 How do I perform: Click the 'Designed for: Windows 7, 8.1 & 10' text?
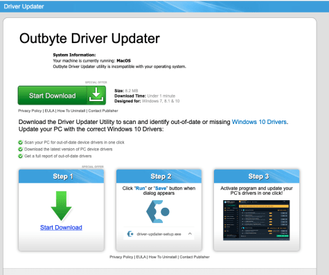click(147, 101)
